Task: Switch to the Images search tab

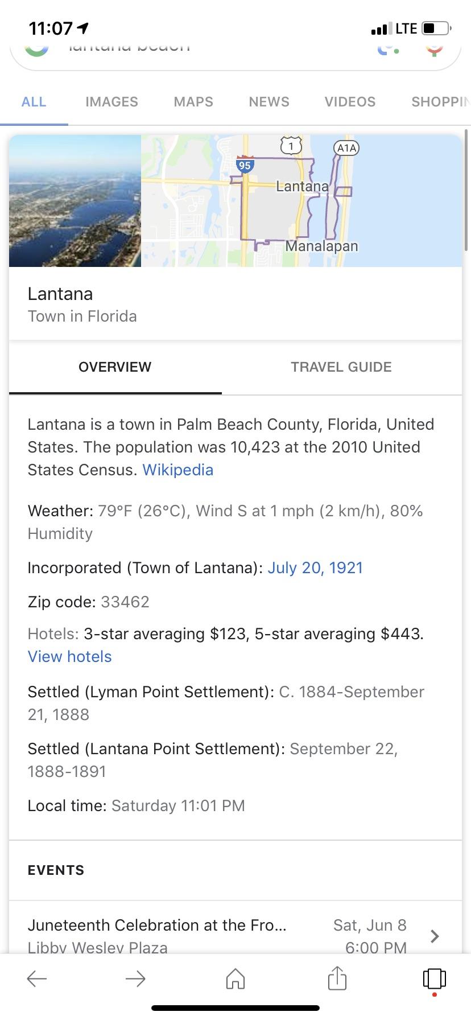Action: pyautogui.click(x=111, y=102)
